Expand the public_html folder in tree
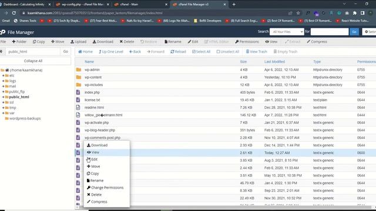The width and height of the screenshot is (376, 211). pos(4,97)
